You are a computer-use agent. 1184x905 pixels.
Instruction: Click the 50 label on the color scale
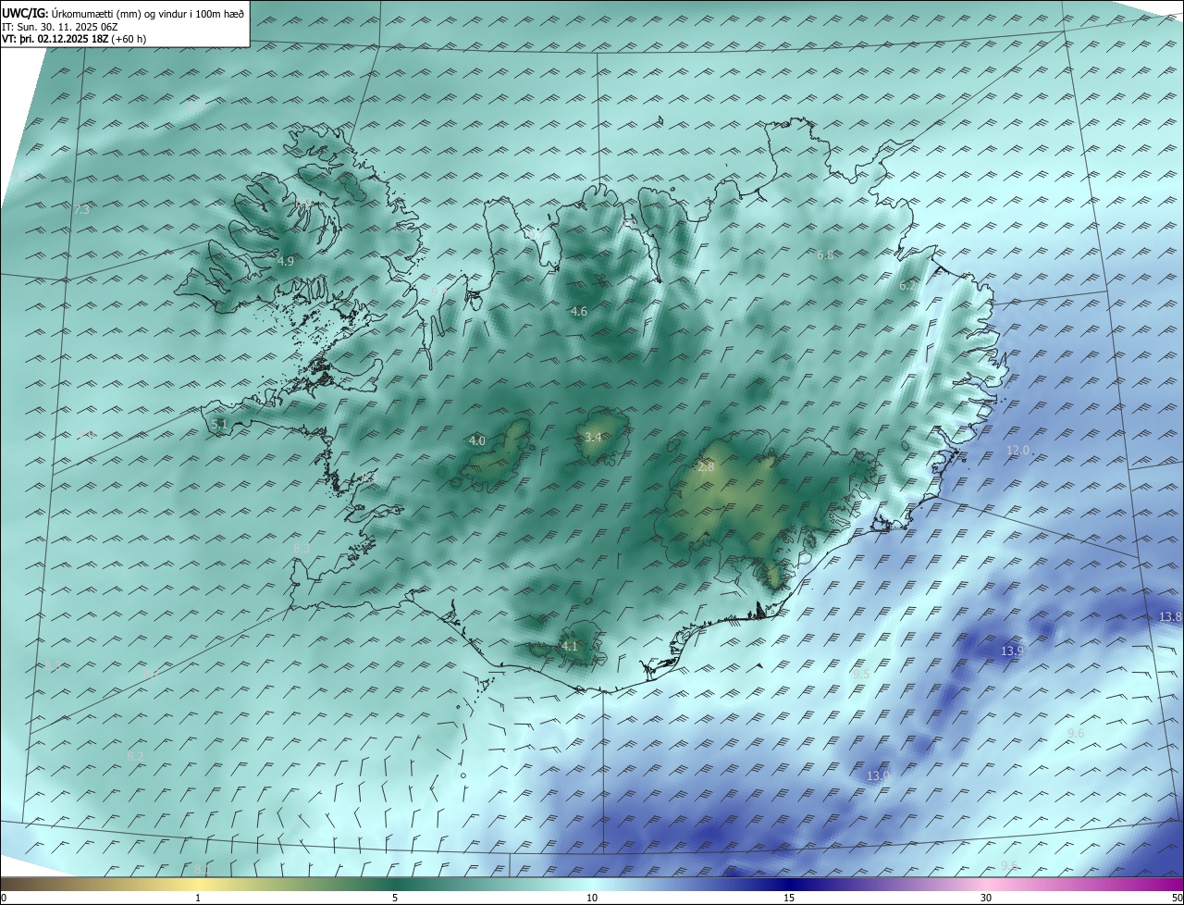point(1177,899)
